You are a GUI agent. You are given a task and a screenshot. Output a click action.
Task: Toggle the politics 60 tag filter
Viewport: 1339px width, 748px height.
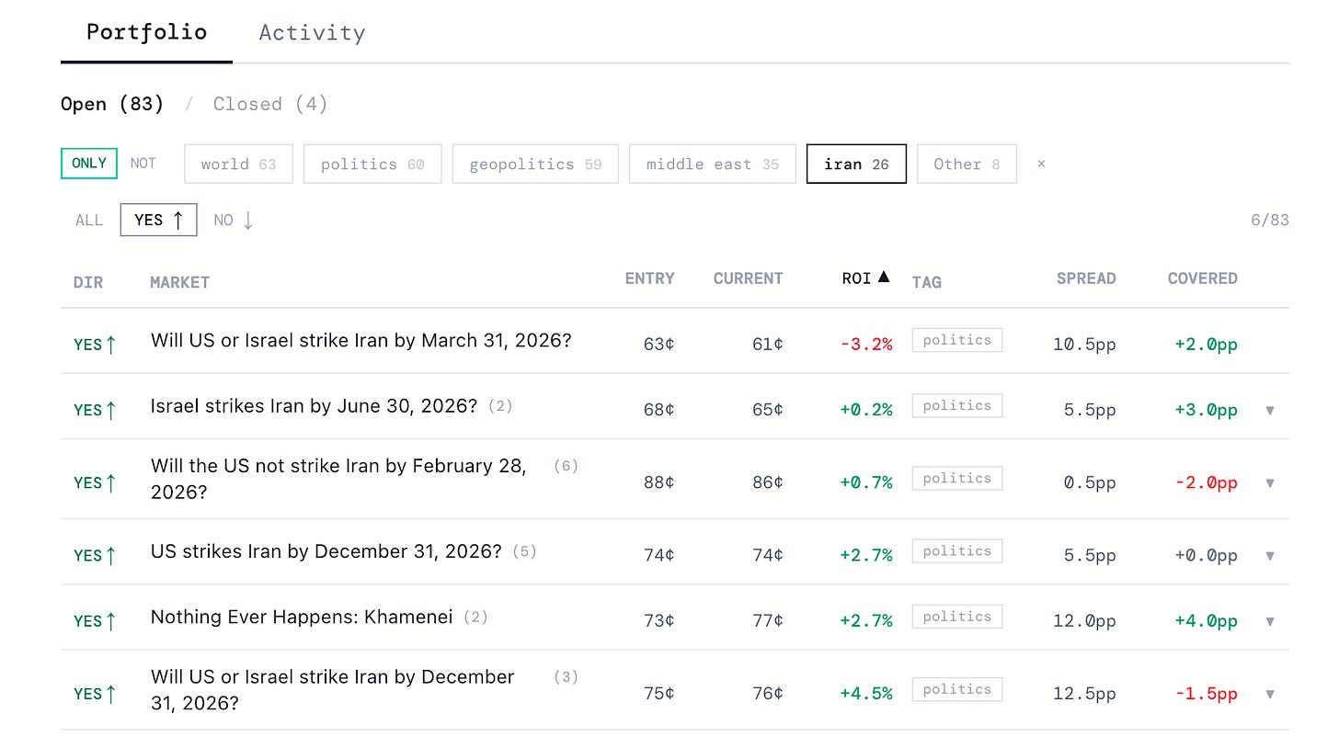tap(372, 164)
